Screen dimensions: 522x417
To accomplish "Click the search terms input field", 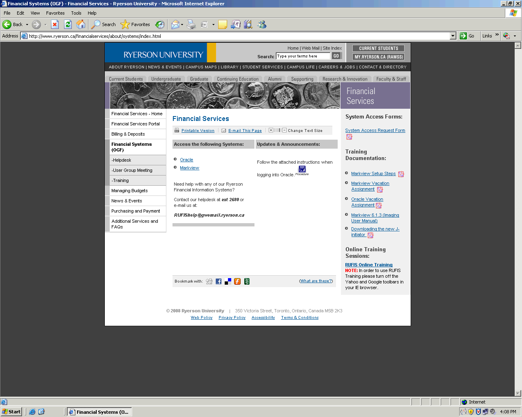I will (303, 56).
